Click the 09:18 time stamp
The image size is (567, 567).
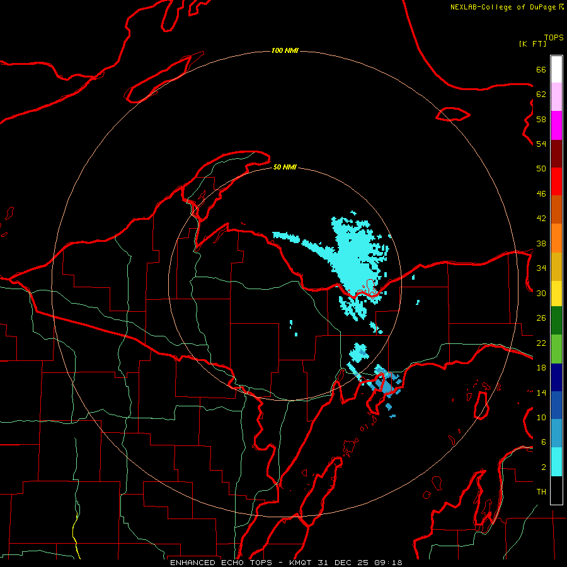coord(388,563)
